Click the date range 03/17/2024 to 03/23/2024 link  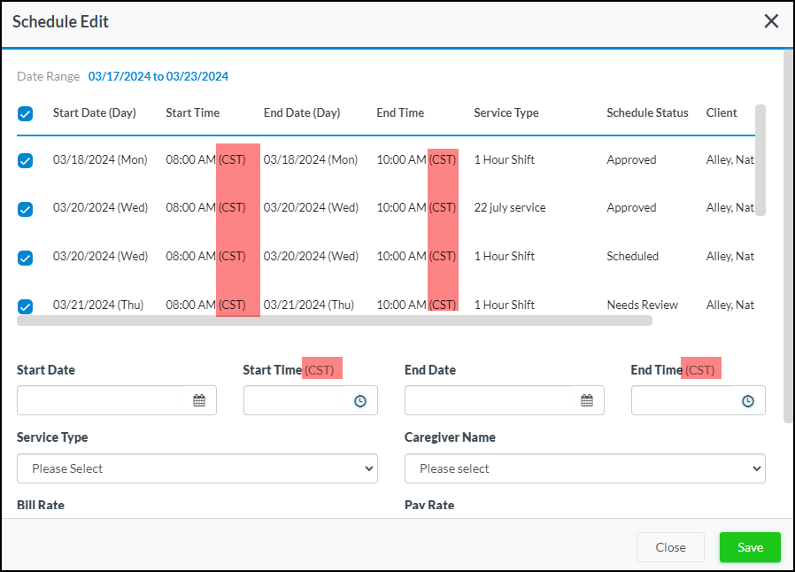coord(158,77)
